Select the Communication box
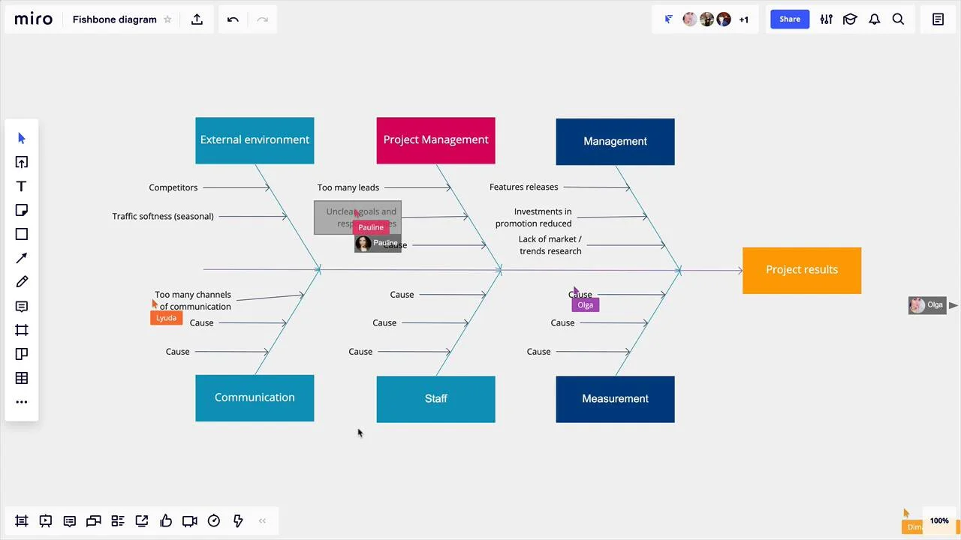The width and height of the screenshot is (961, 540). (255, 398)
